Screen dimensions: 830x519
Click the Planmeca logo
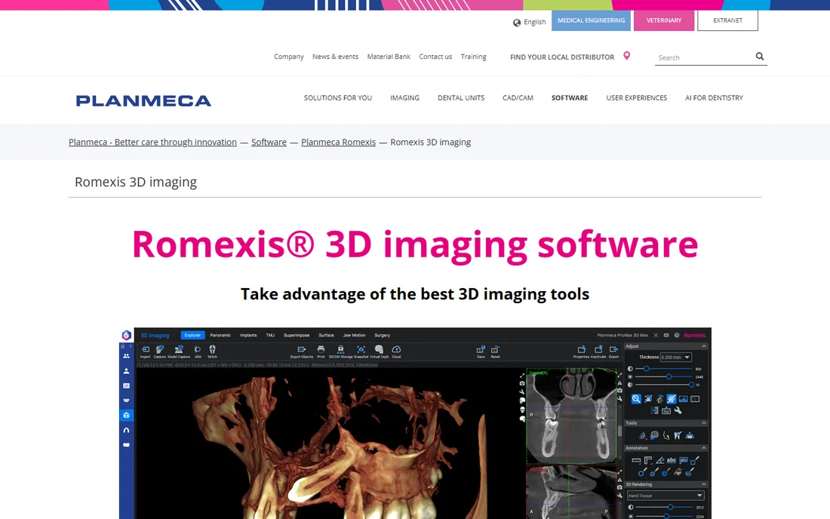pyautogui.click(x=143, y=100)
